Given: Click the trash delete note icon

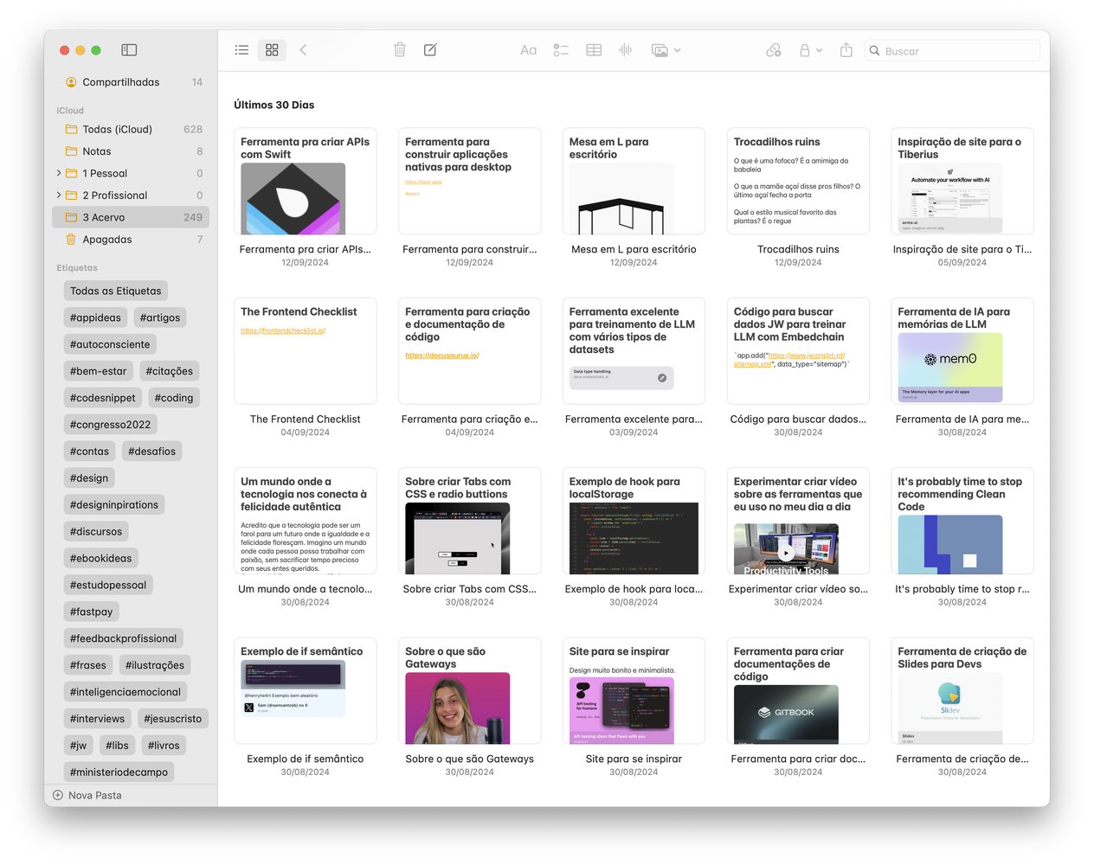Looking at the screenshot, I should click(400, 50).
